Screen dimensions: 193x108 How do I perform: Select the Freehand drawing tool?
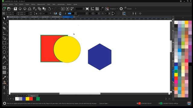pos(4,33)
